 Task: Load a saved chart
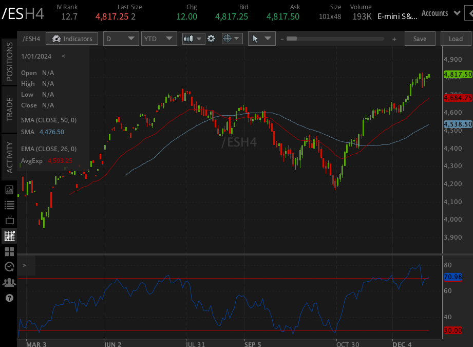click(456, 39)
